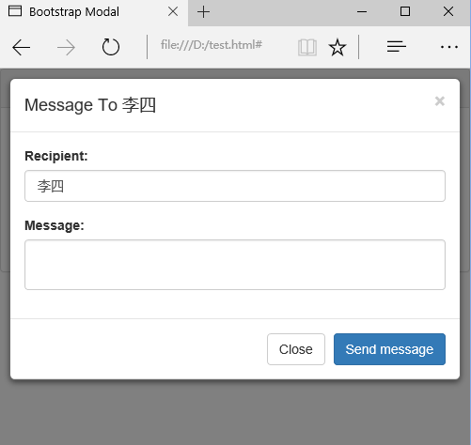471x445 pixels.
Task: Dismiss the modal with its × icon
Action: [x=440, y=101]
